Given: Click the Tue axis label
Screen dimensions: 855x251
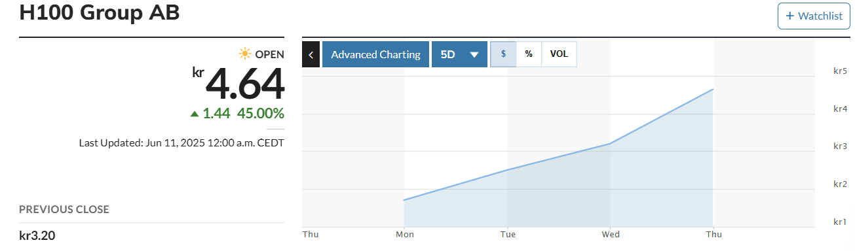Looking at the screenshot, I should coord(508,234).
